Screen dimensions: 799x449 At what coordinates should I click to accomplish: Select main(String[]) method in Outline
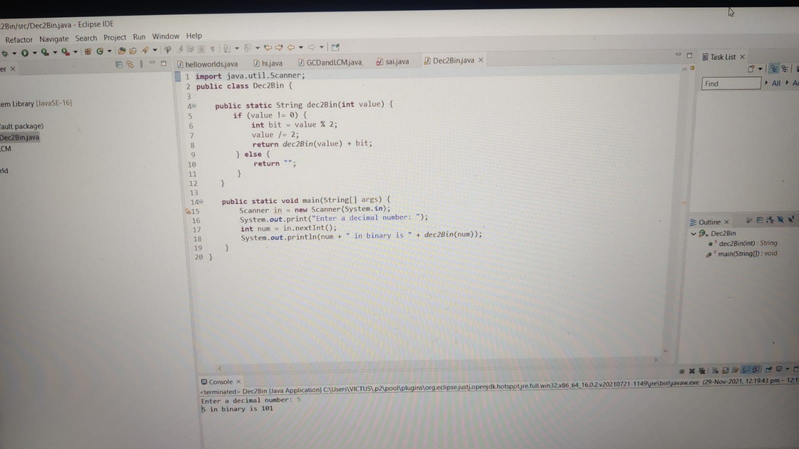pos(748,254)
